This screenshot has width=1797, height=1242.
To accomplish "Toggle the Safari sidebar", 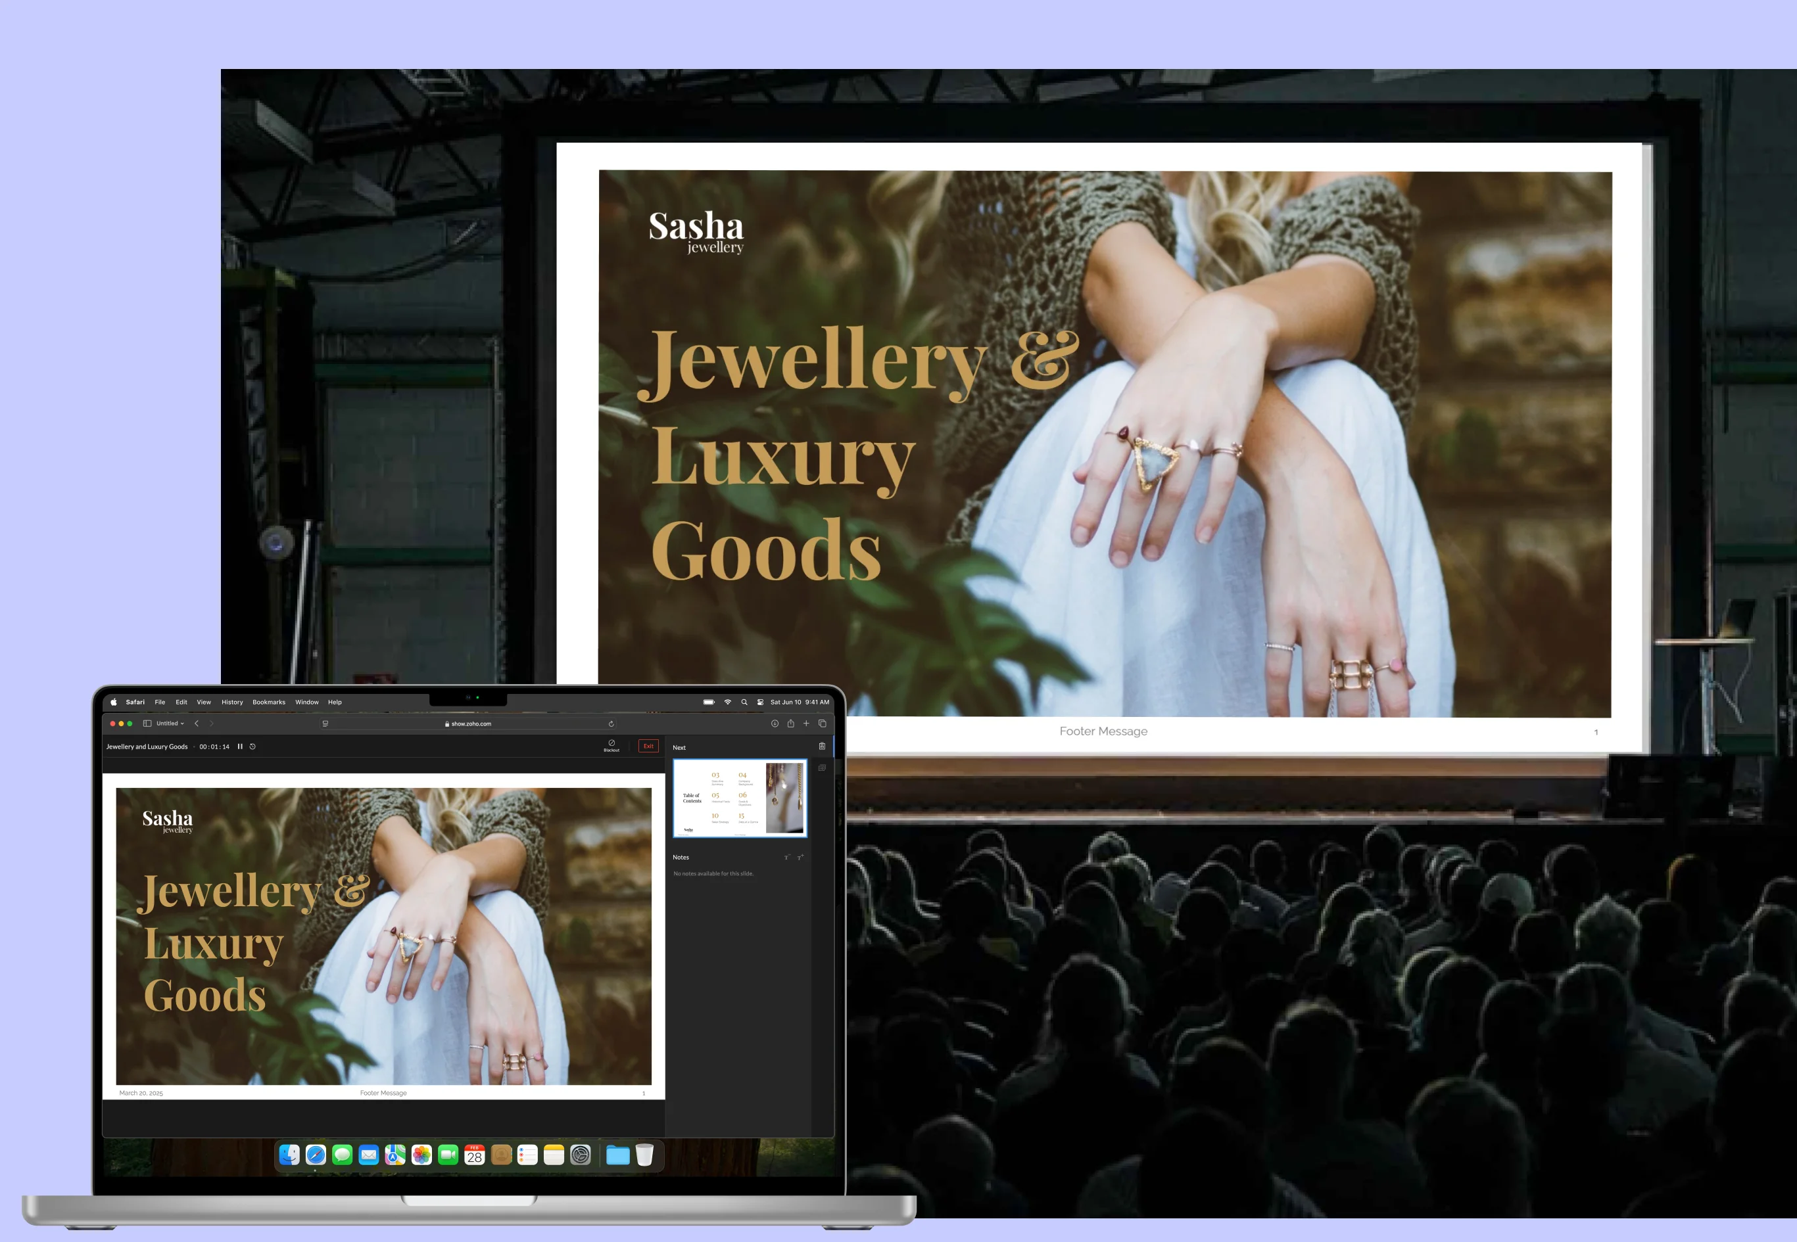I will 147,724.
